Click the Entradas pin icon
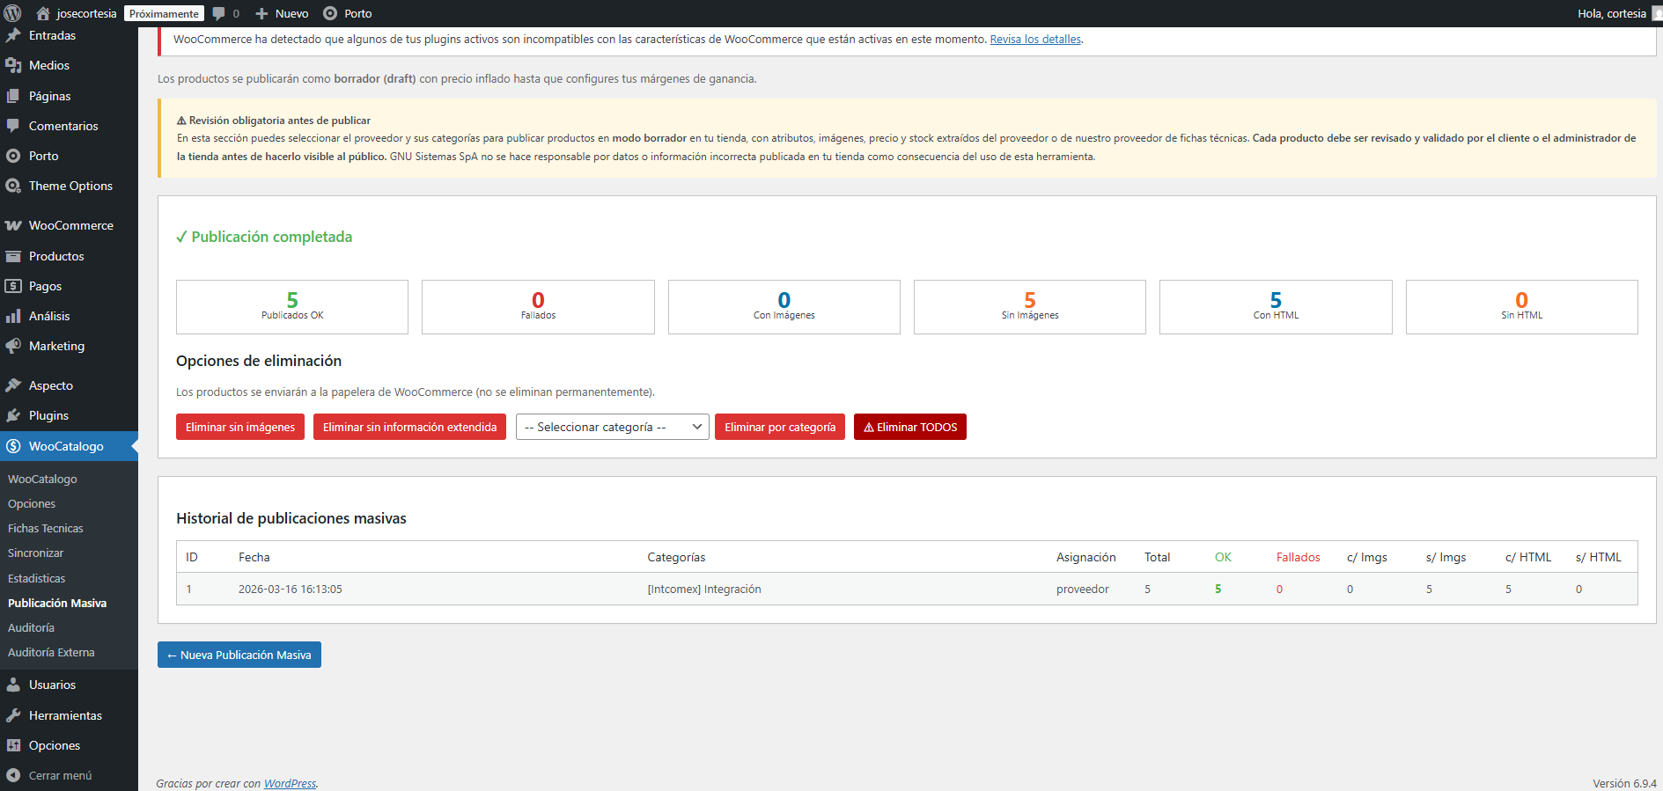Image resolution: width=1663 pixels, height=791 pixels. point(13,35)
